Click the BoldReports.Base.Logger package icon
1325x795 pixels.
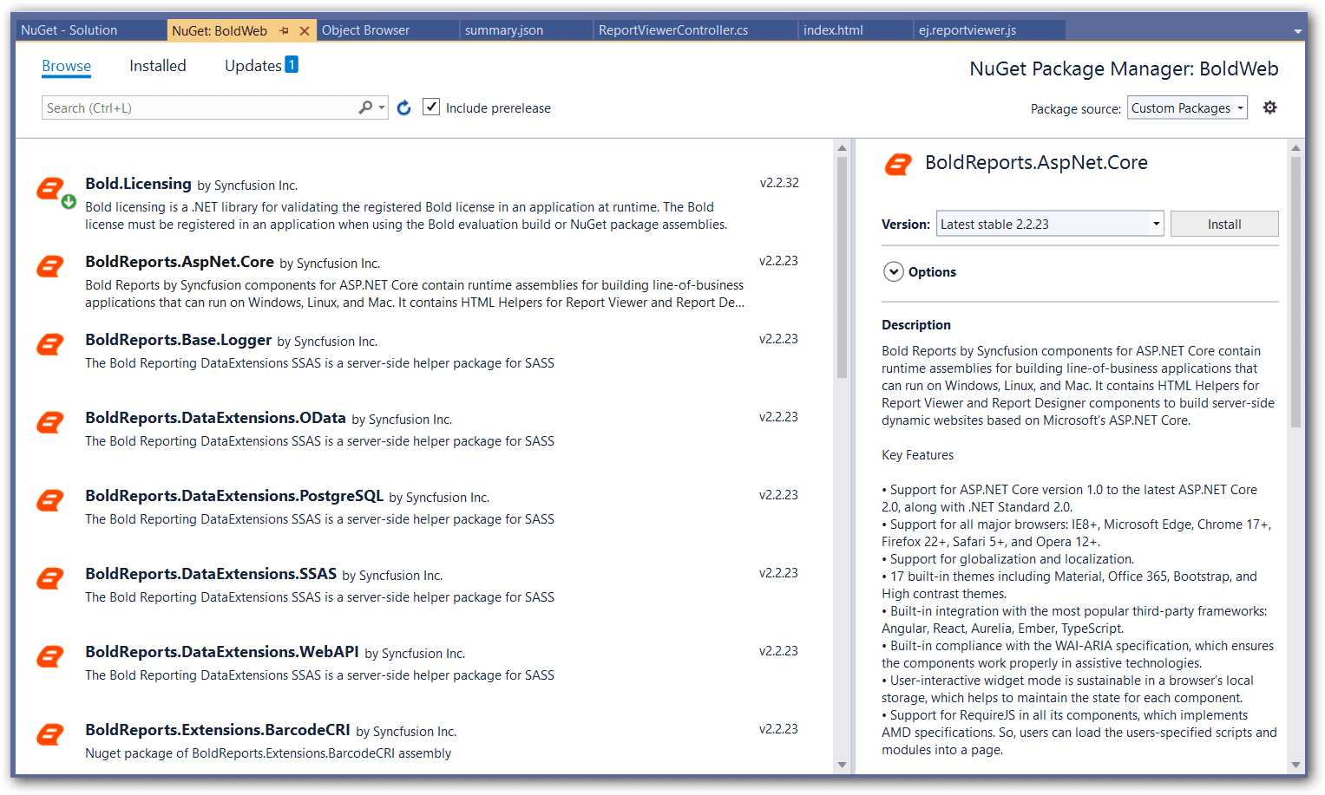click(x=50, y=344)
